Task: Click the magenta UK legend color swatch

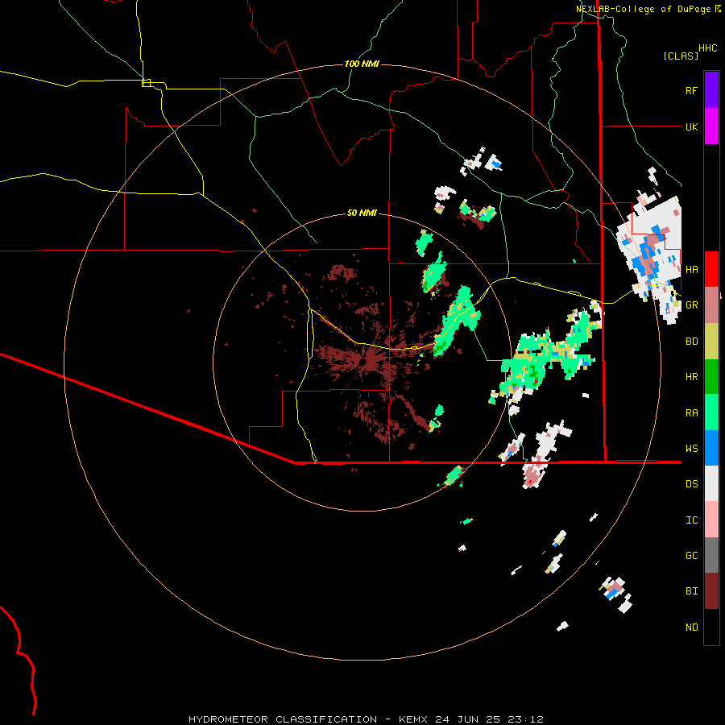Action: [711, 126]
